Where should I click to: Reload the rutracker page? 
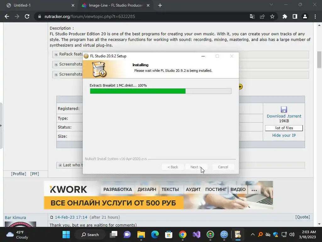pyautogui.click(x=27, y=16)
